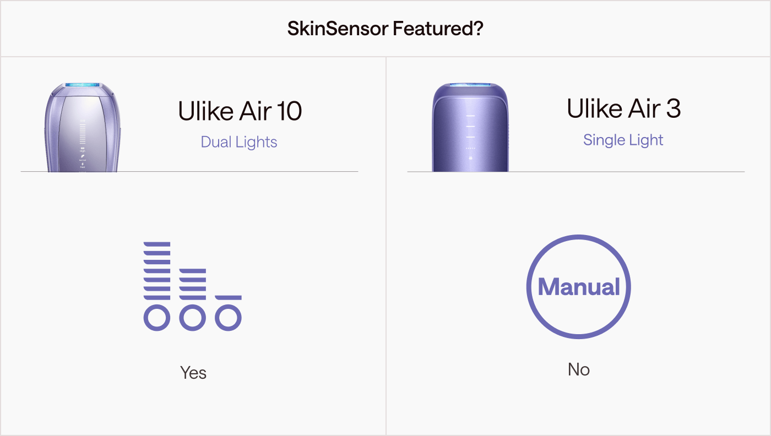The image size is (771, 436).
Task: Click the rightmost circle under the single bar
Action: [x=228, y=318]
